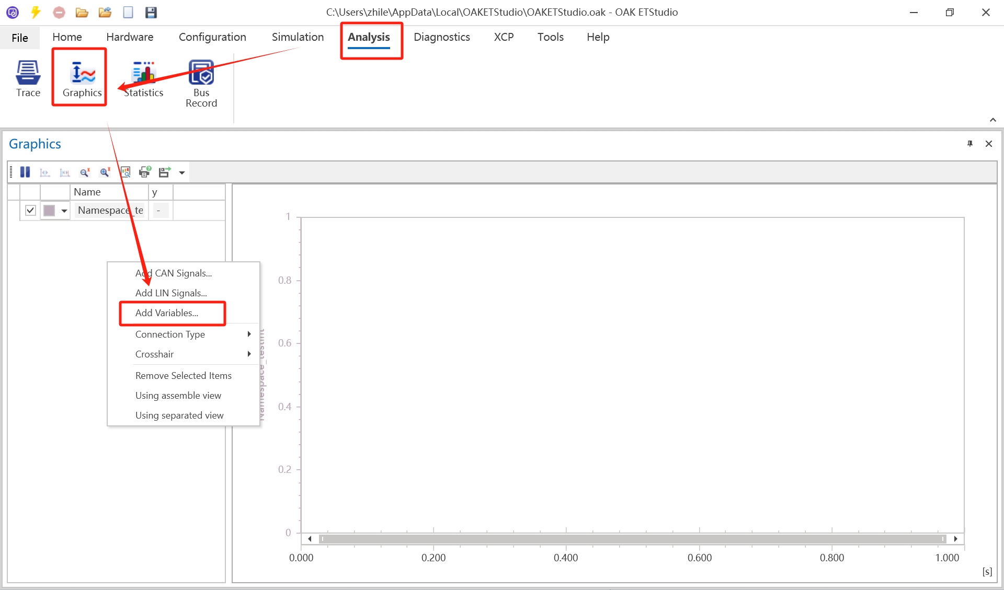
Task: Click the export data save icon
Action: (165, 172)
